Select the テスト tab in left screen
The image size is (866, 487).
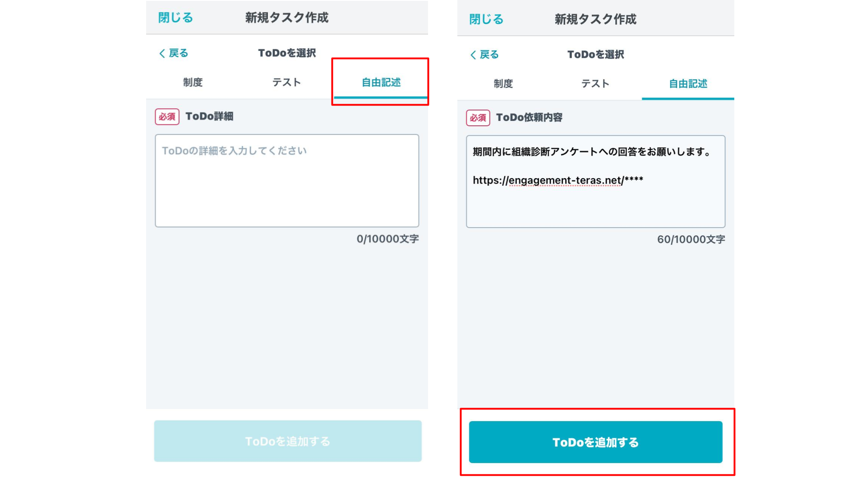point(286,82)
